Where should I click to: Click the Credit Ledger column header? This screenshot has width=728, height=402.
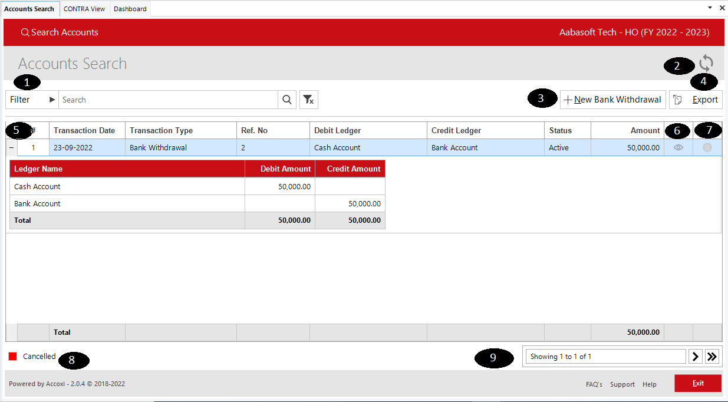[x=486, y=130]
